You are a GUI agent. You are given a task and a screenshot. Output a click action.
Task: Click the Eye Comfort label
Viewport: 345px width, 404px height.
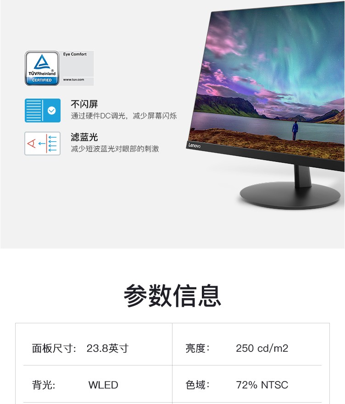click(75, 54)
